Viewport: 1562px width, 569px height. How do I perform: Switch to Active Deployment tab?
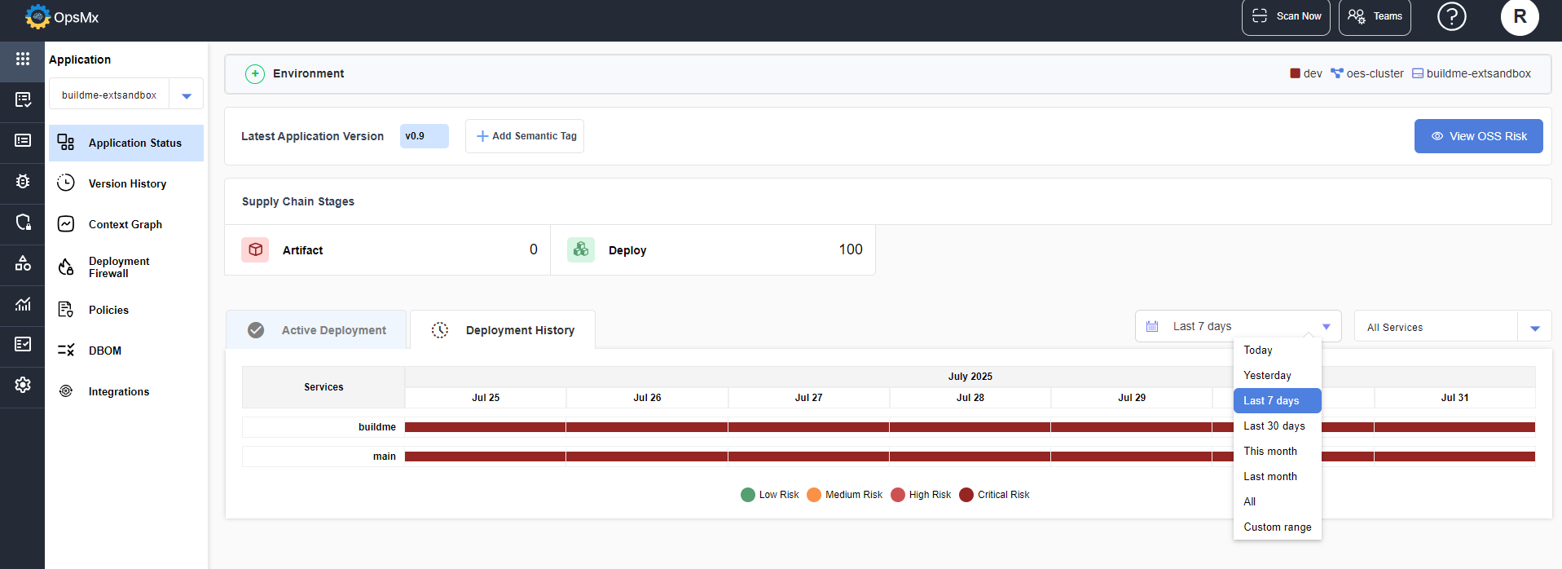tap(317, 330)
